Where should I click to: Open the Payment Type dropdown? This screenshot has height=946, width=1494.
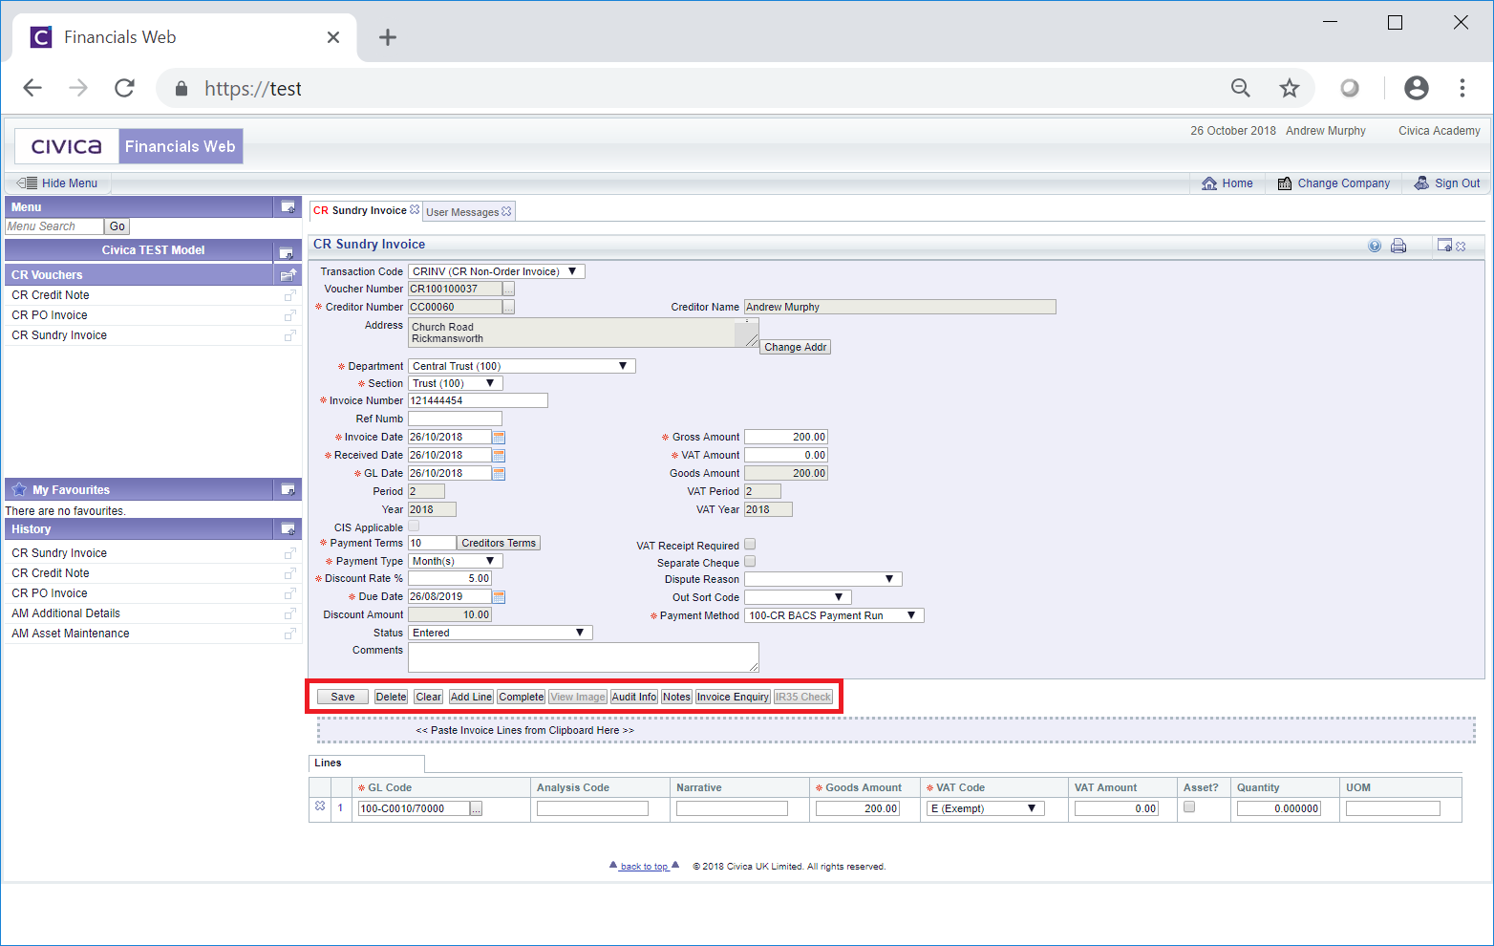456,561
